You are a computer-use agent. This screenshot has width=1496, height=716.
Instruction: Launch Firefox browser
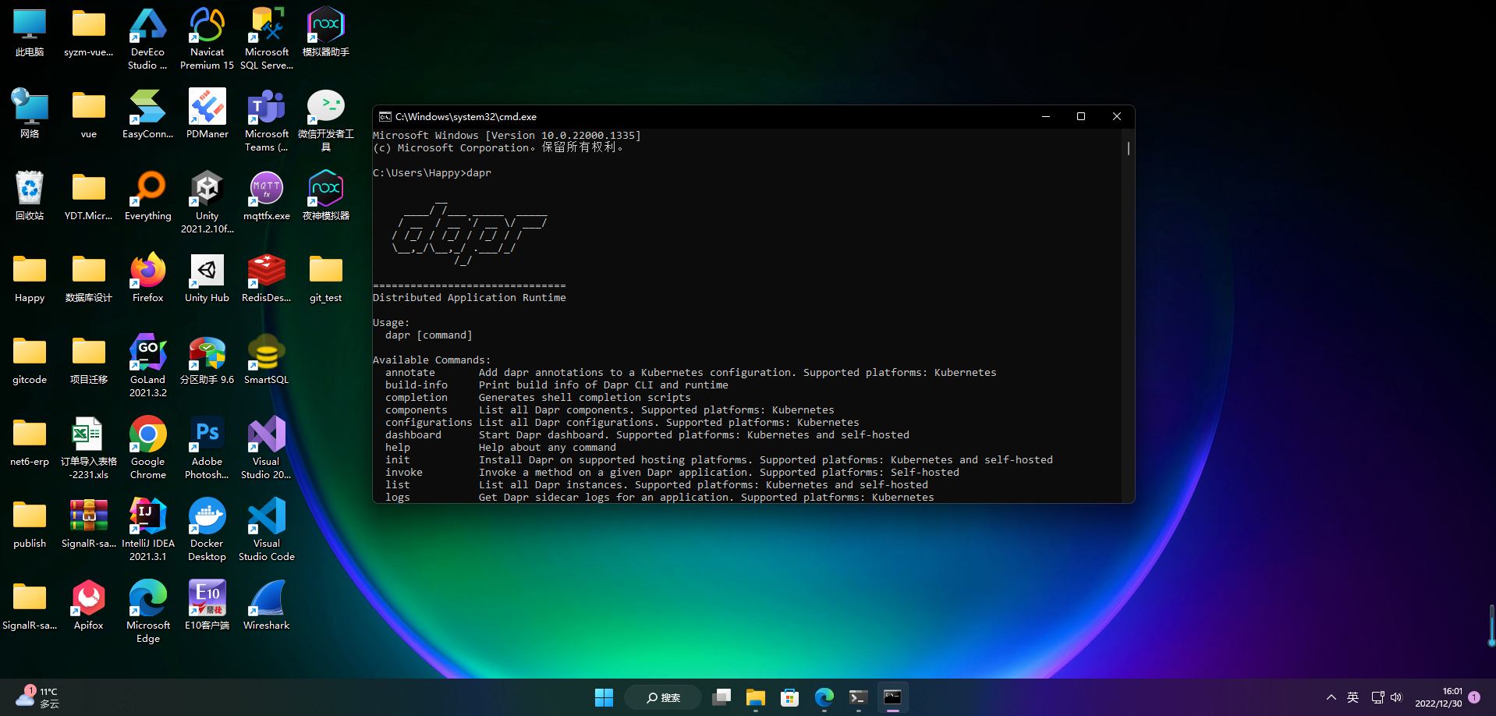tap(147, 271)
